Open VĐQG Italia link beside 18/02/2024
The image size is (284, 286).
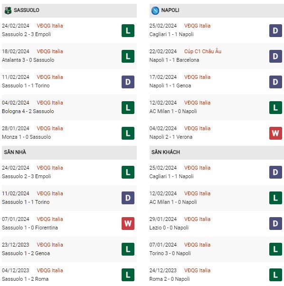click(x=50, y=51)
